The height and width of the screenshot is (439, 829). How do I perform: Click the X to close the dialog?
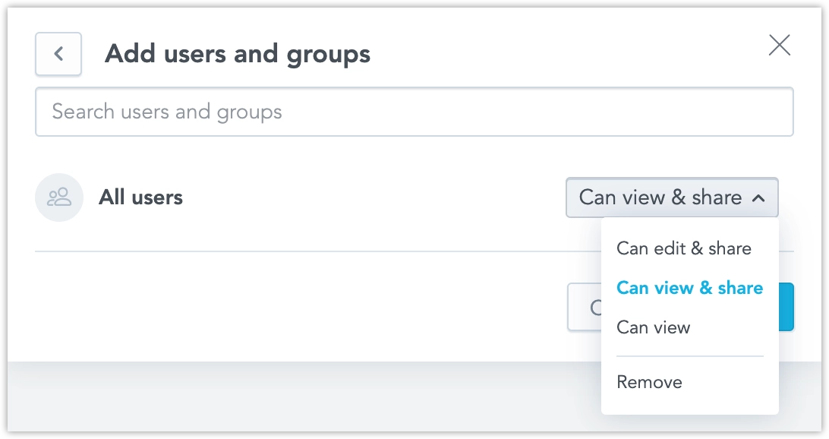(x=780, y=46)
